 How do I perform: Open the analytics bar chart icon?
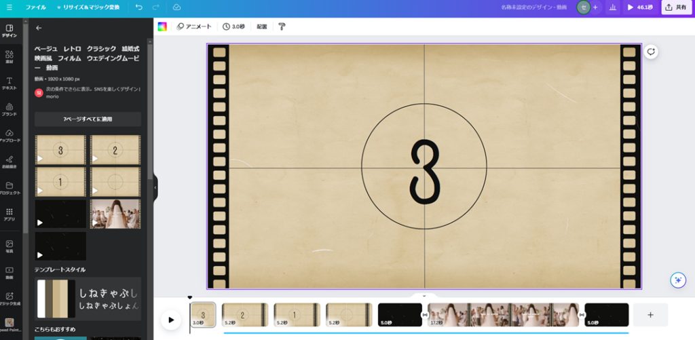[613, 7]
